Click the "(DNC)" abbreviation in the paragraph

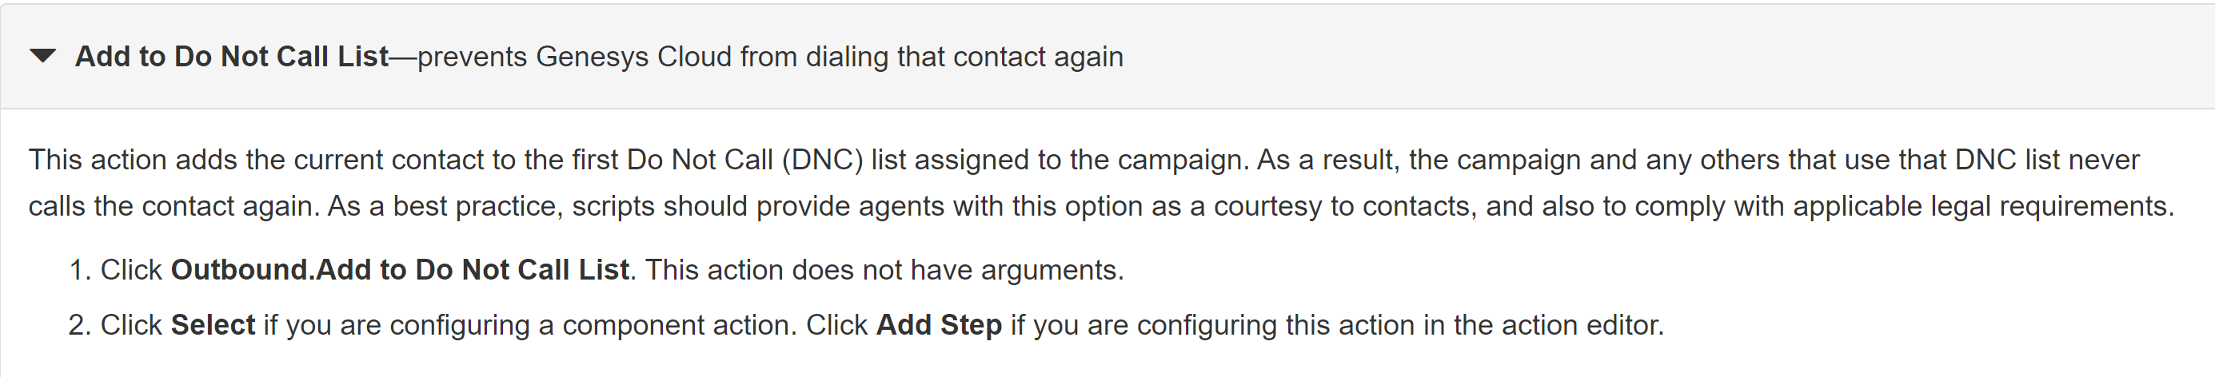tap(822, 160)
